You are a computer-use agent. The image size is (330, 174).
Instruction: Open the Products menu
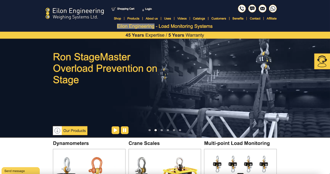coord(133,18)
